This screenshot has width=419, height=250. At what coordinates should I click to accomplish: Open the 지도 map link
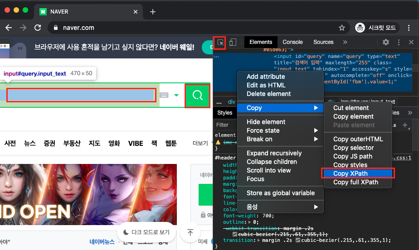coord(94,143)
